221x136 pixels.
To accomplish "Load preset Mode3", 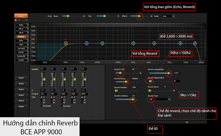I will tap(21, 89).
